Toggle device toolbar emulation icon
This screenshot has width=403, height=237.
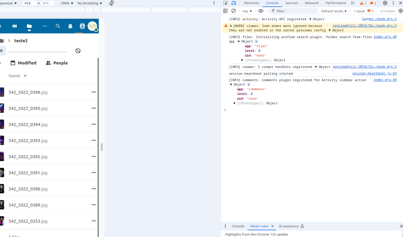[x=234, y=3]
